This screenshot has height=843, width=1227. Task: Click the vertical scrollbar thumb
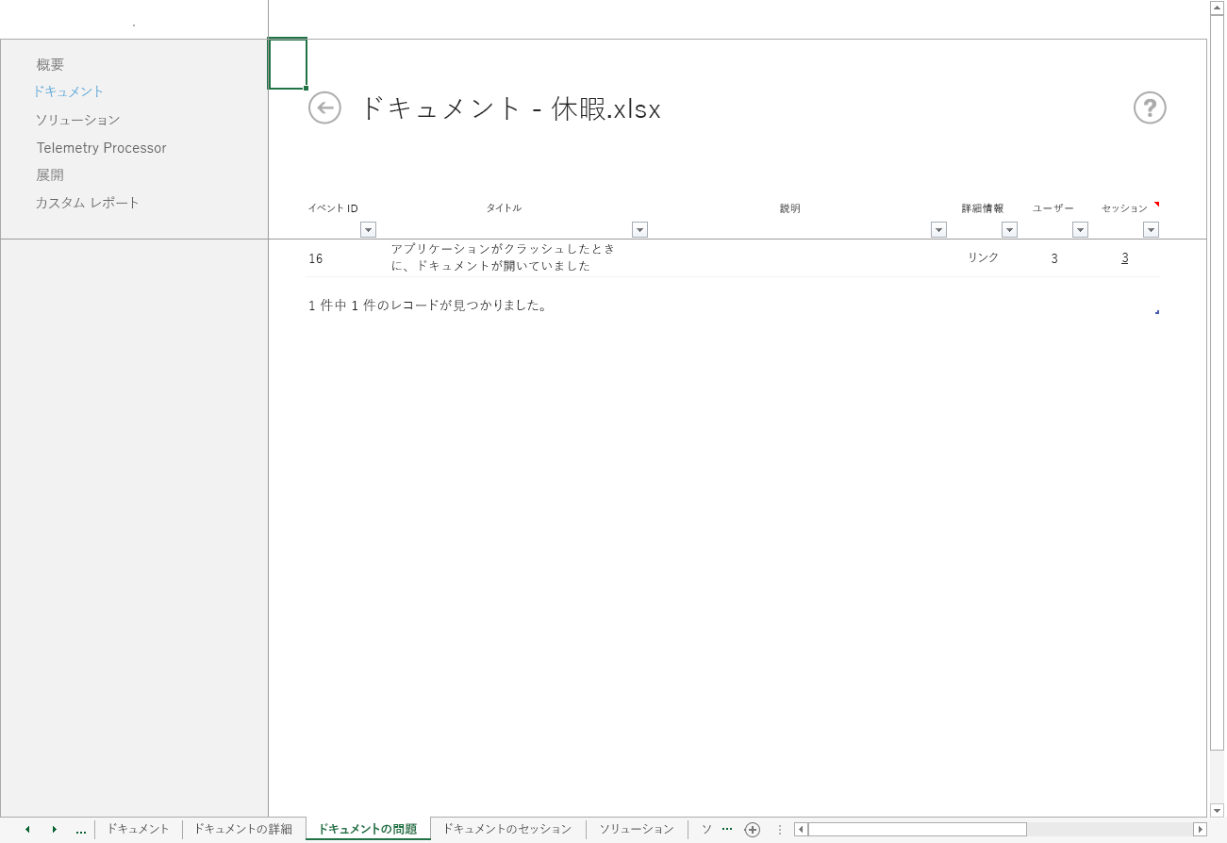point(1217,385)
